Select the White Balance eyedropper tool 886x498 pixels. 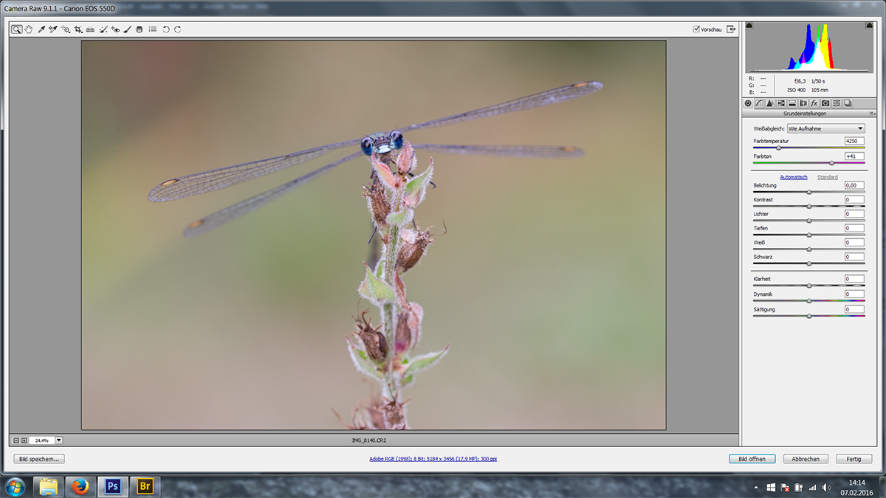41,30
